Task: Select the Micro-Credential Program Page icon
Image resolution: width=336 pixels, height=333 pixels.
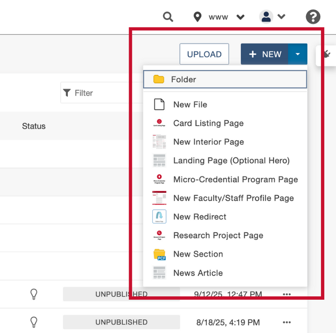Action: pos(159,179)
